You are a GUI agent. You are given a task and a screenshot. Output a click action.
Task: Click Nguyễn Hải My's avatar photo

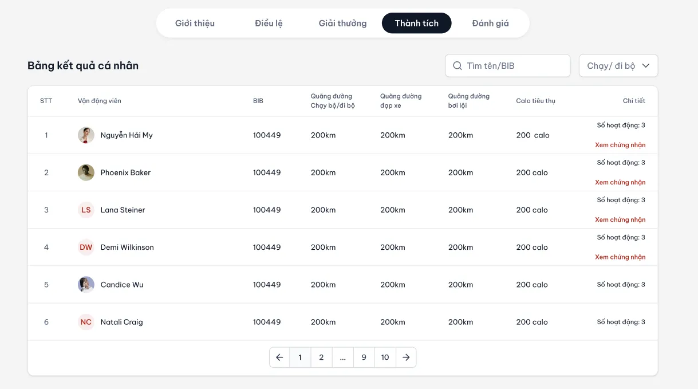click(x=86, y=135)
